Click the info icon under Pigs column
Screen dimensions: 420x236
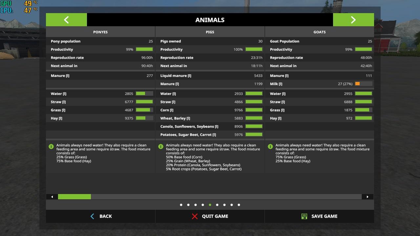(x=161, y=147)
